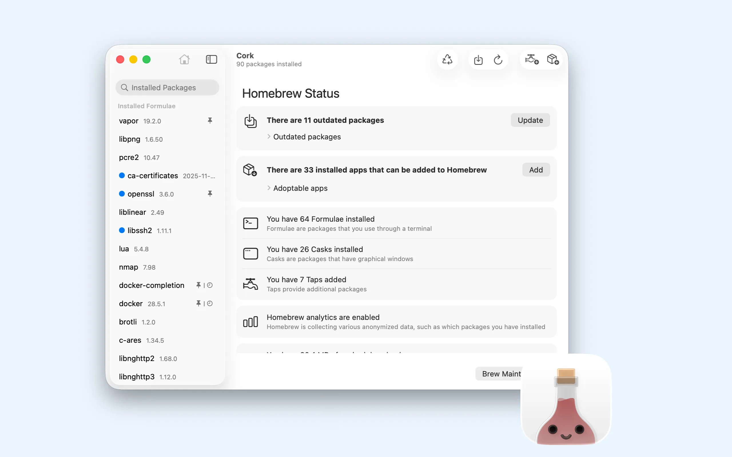The width and height of the screenshot is (732, 457).
Task: Select the lua formula
Action: click(167, 249)
